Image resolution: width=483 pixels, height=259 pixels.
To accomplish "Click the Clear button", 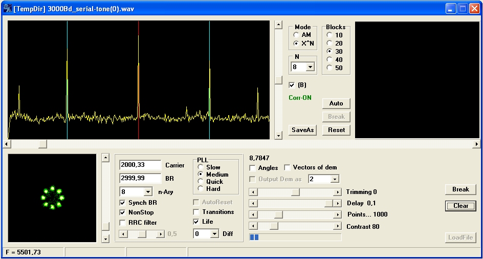I will [460, 206].
